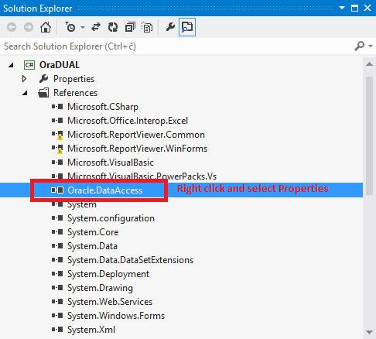Select the OraDUAL project
The image size is (376, 339).
point(60,65)
